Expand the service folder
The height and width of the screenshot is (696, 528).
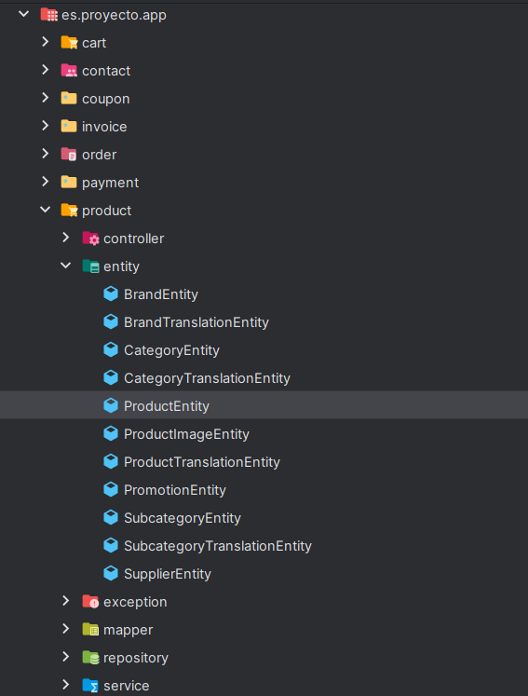tap(66, 685)
